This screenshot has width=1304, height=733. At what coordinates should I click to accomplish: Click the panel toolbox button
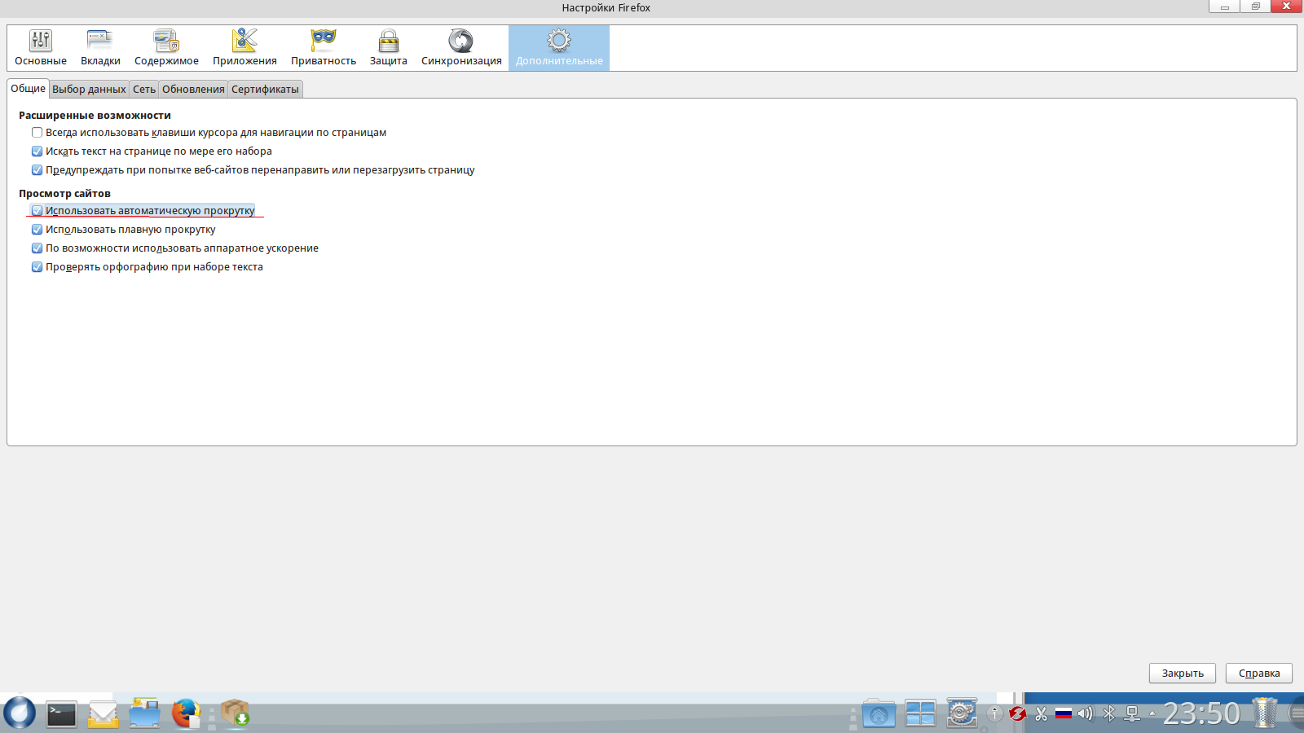[1297, 713]
